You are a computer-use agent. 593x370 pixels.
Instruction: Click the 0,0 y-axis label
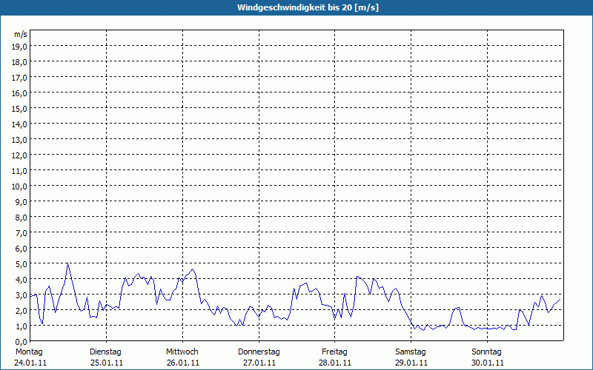click(21, 342)
